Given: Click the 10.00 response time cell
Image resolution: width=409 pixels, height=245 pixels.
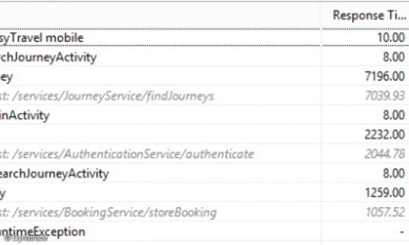Looking at the screenshot, I should 391,37.
